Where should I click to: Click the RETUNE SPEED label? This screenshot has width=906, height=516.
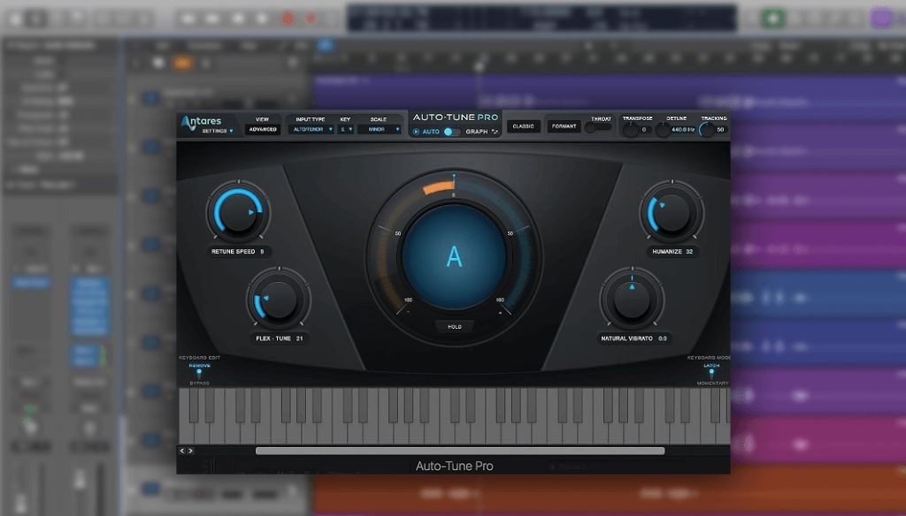(x=233, y=252)
